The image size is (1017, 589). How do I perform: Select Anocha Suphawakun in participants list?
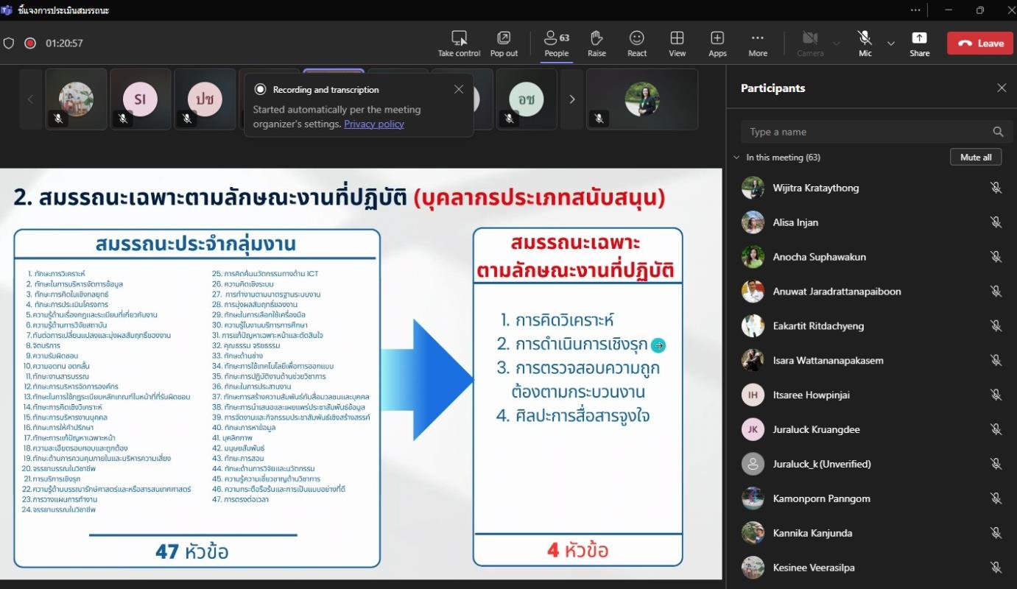(x=819, y=257)
